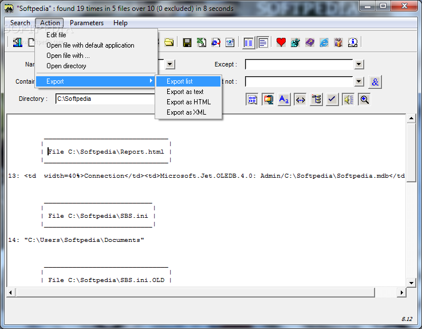Click the leftmost search toolbar icon
Image resolution: width=422 pixels, height=329 pixels.
pos(18,42)
